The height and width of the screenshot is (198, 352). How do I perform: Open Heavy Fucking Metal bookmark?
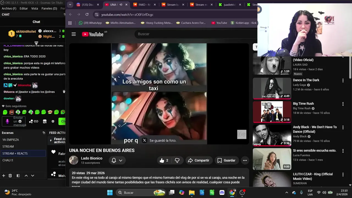pos(156,23)
